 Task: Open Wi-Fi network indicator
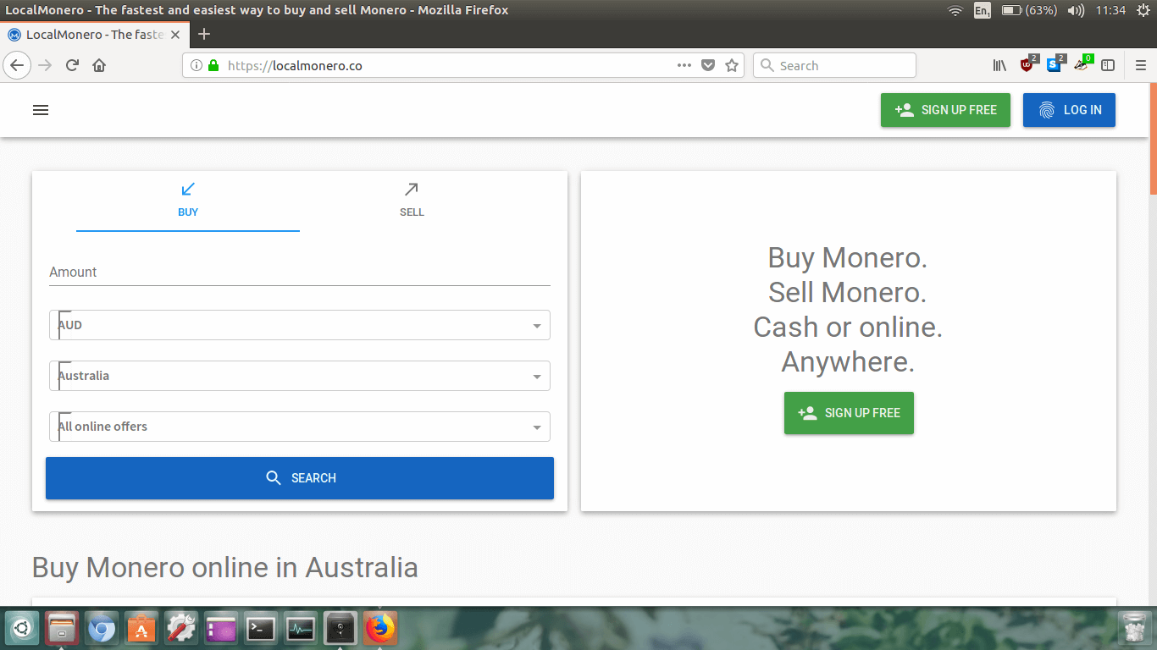point(955,10)
